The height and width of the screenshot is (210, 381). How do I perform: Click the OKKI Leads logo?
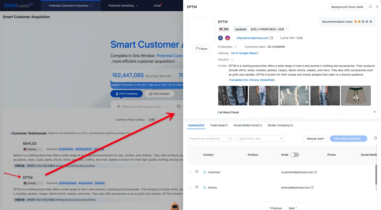click(18, 5)
